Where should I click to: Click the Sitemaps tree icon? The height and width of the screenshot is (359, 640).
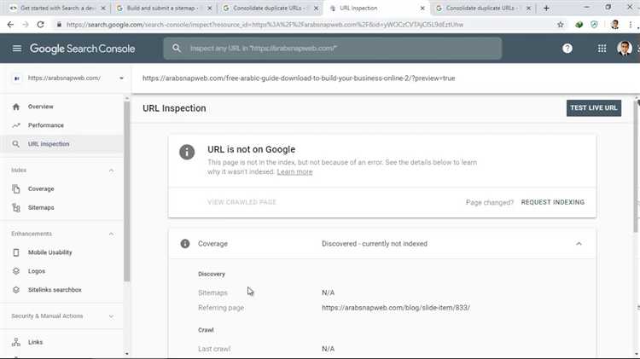click(x=16, y=208)
